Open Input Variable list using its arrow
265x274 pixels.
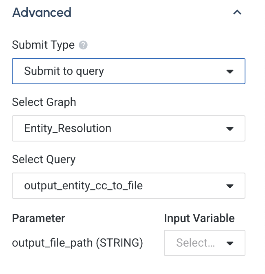(x=230, y=243)
